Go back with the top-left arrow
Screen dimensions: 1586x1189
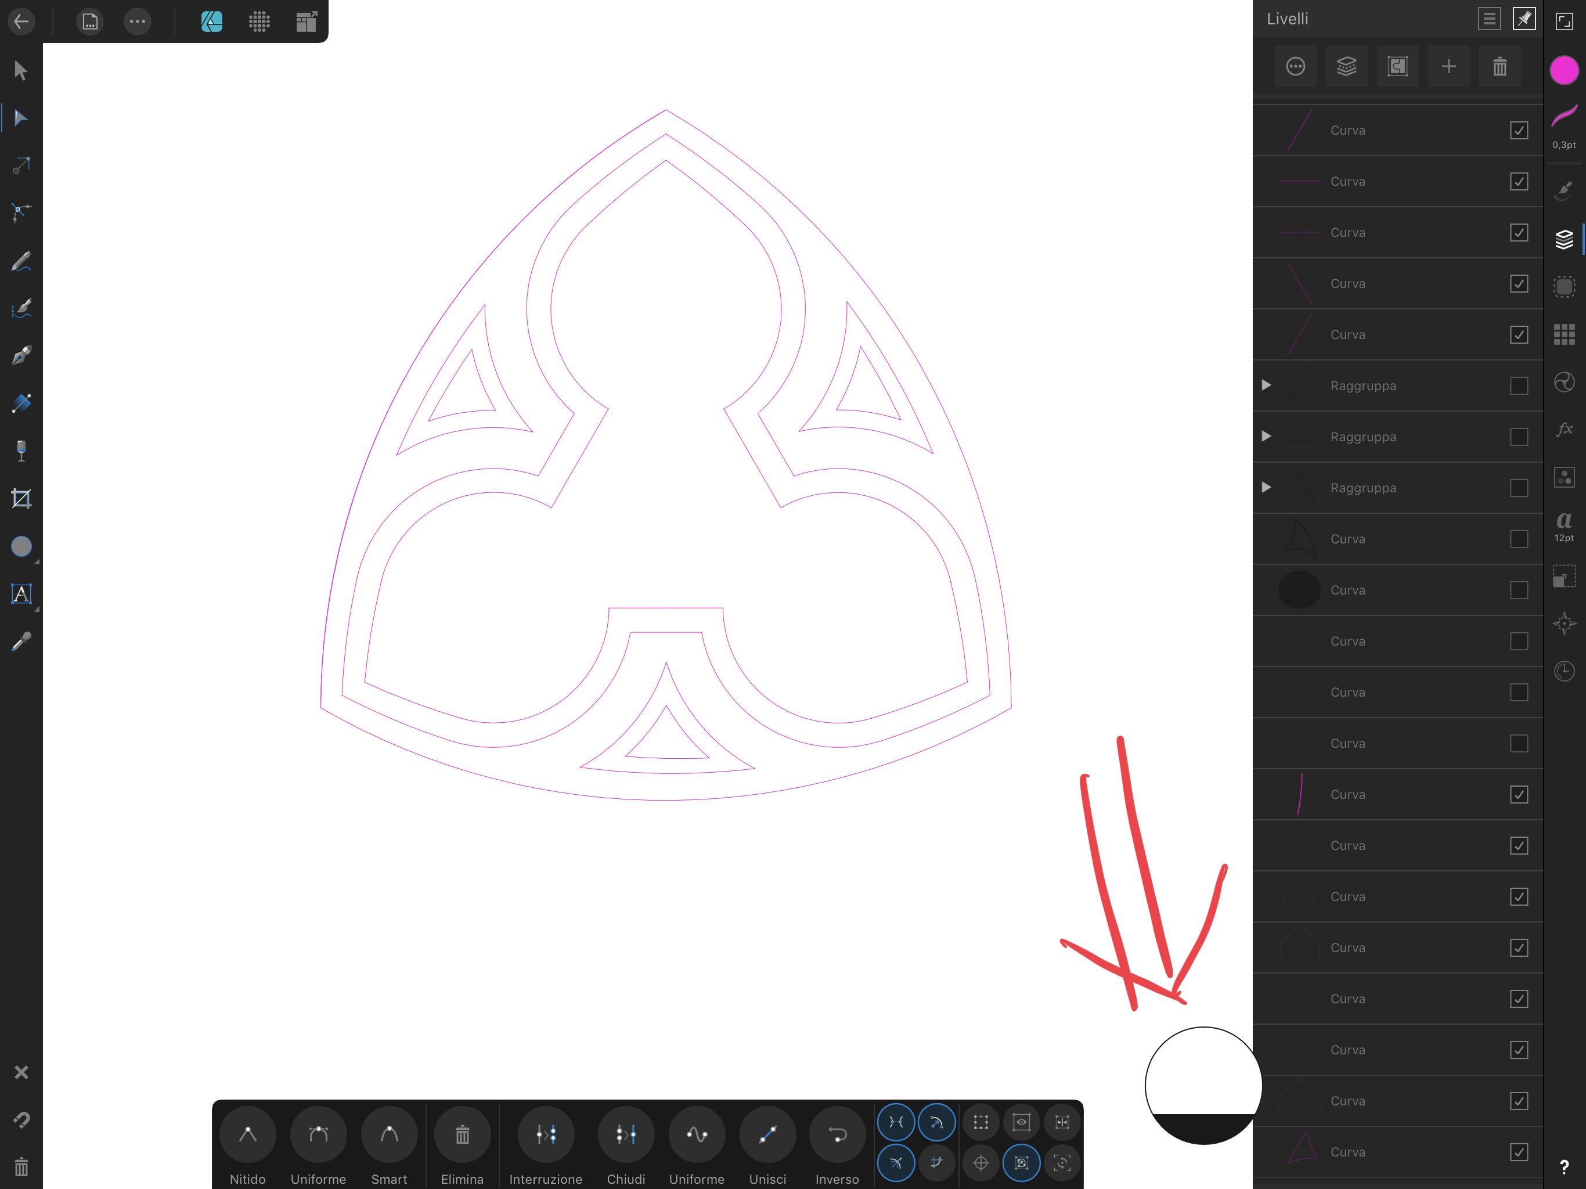coord(21,21)
